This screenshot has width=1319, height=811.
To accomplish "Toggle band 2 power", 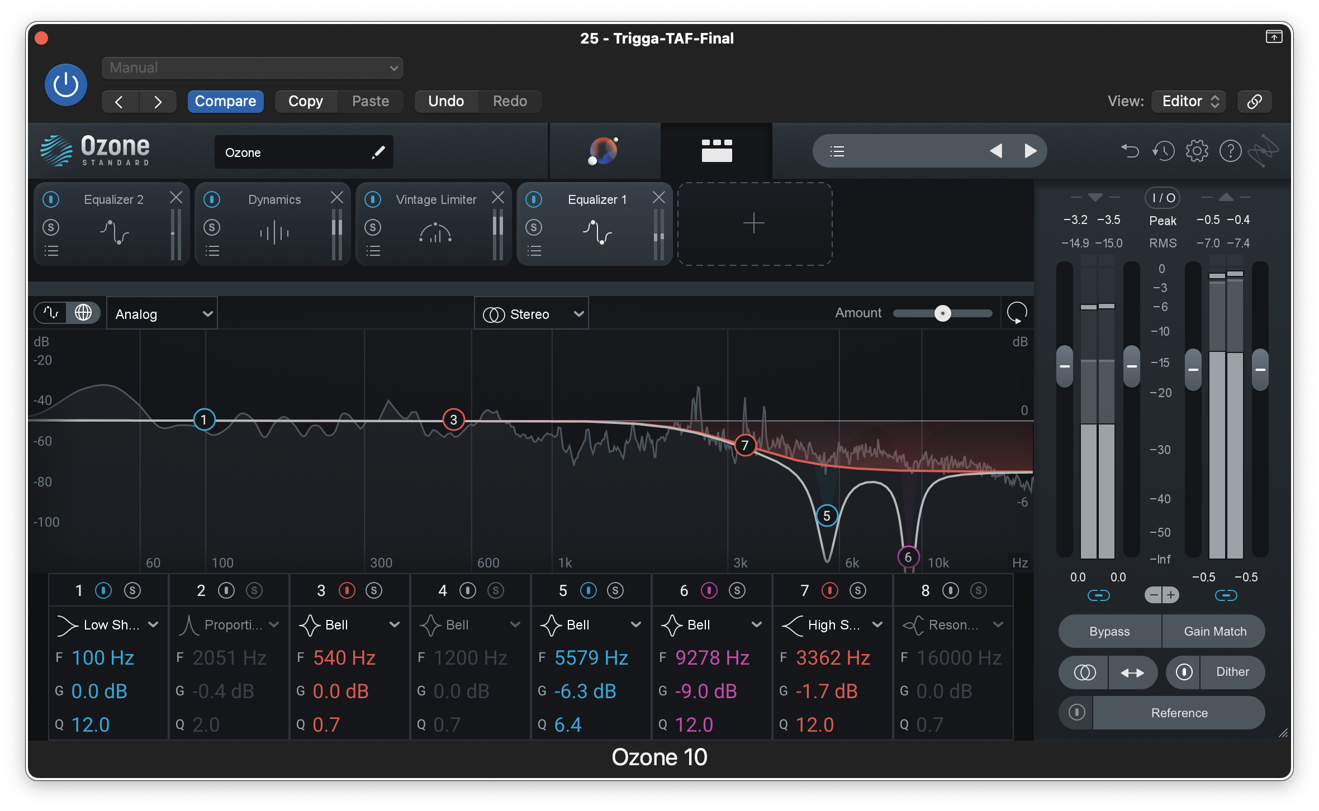I will (226, 590).
